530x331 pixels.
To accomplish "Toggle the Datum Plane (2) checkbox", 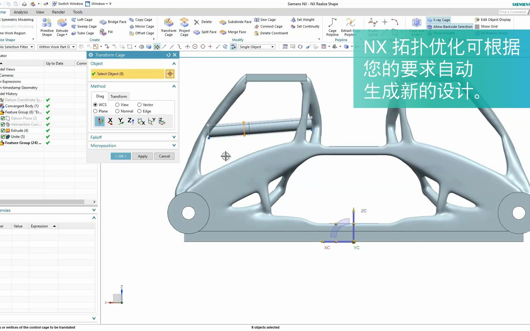I will [3, 118].
